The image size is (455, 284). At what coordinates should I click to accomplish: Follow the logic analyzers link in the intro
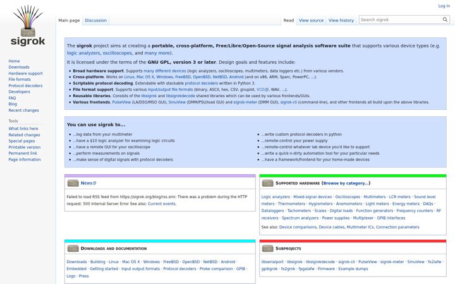pos(83,53)
